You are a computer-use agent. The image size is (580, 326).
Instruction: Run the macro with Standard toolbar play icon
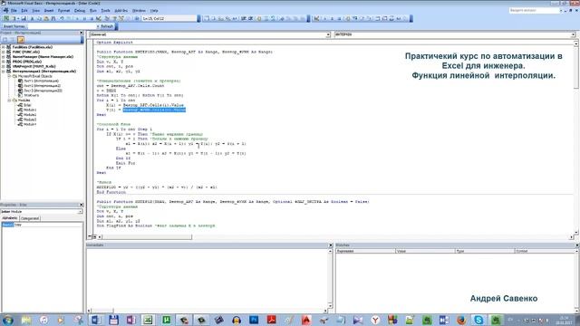click(x=77, y=18)
